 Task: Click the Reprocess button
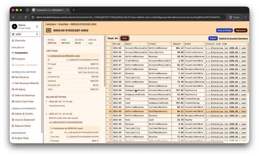click(x=241, y=30)
